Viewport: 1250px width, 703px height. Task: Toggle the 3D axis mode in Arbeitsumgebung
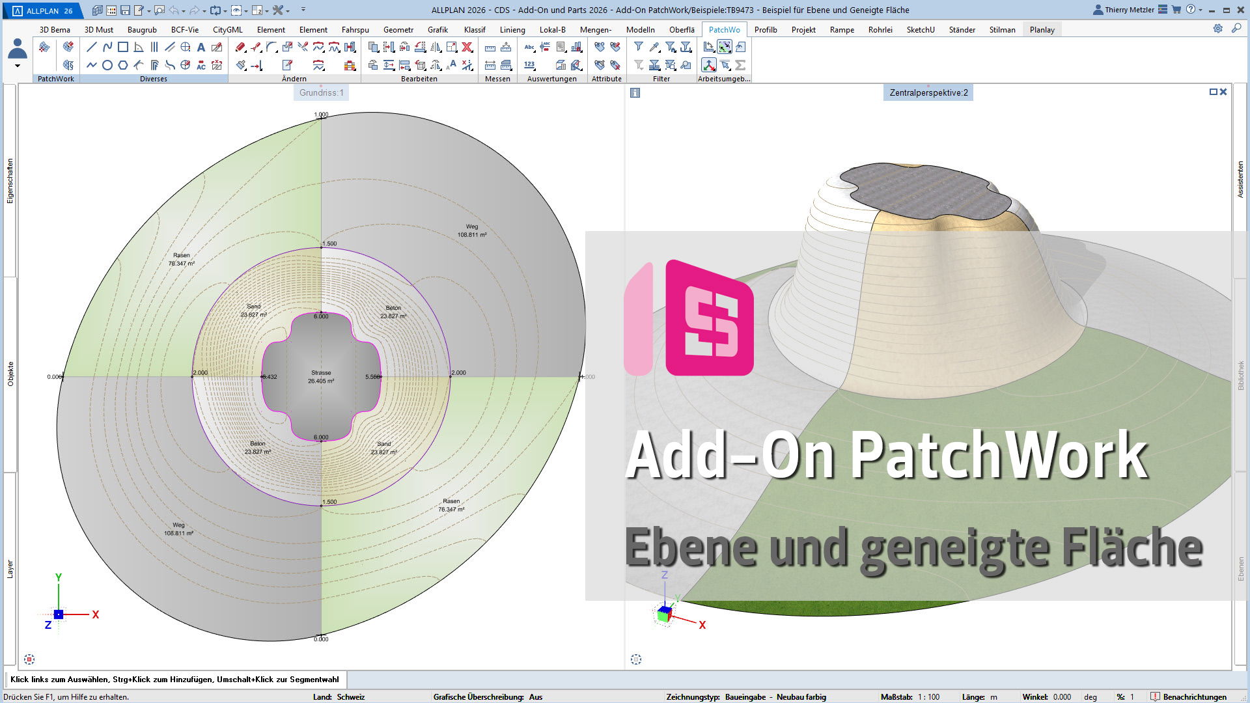[x=709, y=65]
